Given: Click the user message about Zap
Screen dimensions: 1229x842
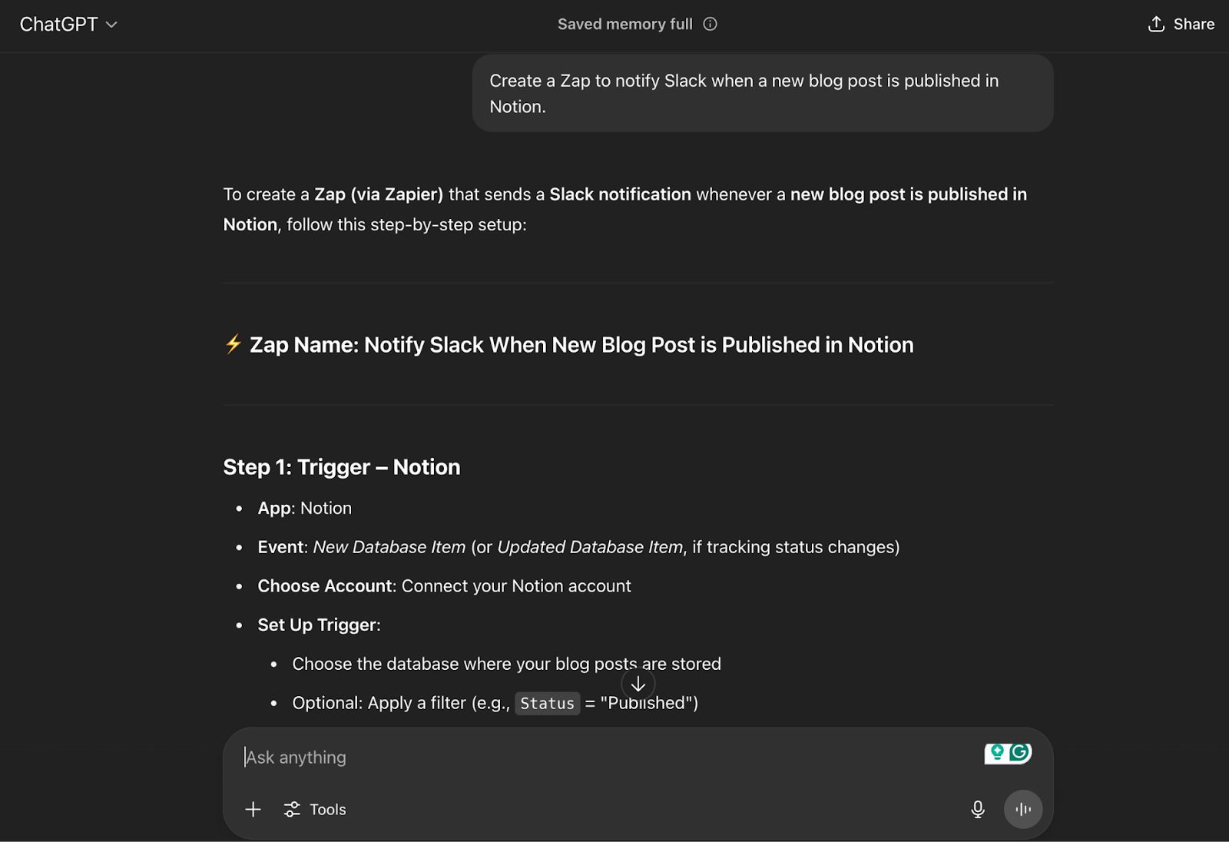Looking at the screenshot, I should pyautogui.click(x=763, y=93).
